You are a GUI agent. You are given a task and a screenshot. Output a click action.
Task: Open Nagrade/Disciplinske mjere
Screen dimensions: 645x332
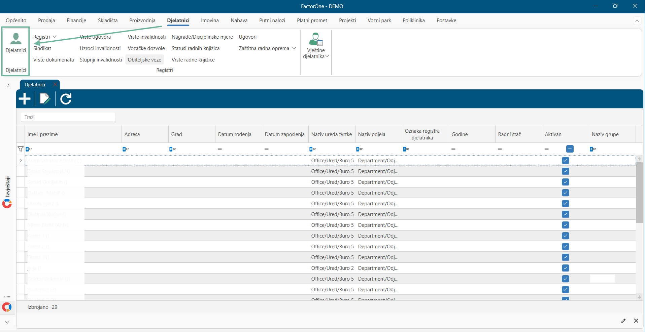(x=202, y=37)
